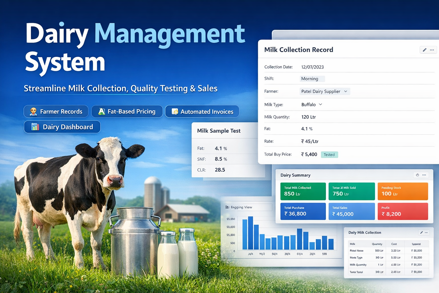This screenshot has width=439, height=293.
Task: Select the Profit ₹ 8,200 card
Action: [x=403, y=211]
